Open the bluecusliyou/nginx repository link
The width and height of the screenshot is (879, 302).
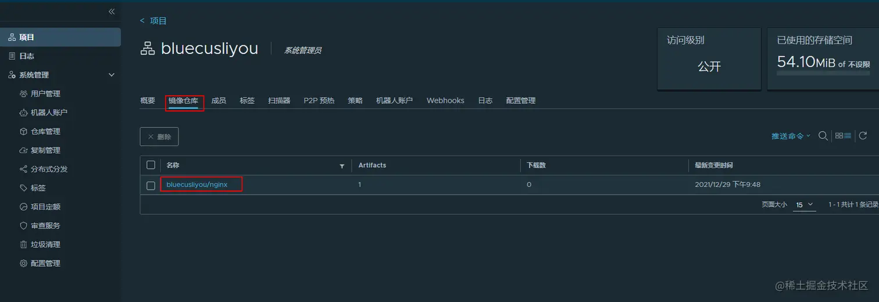pos(197,185)
